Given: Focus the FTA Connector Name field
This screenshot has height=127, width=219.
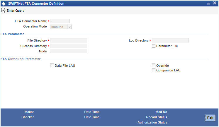Looking at the screenshot, I should (x=60, y=21).
